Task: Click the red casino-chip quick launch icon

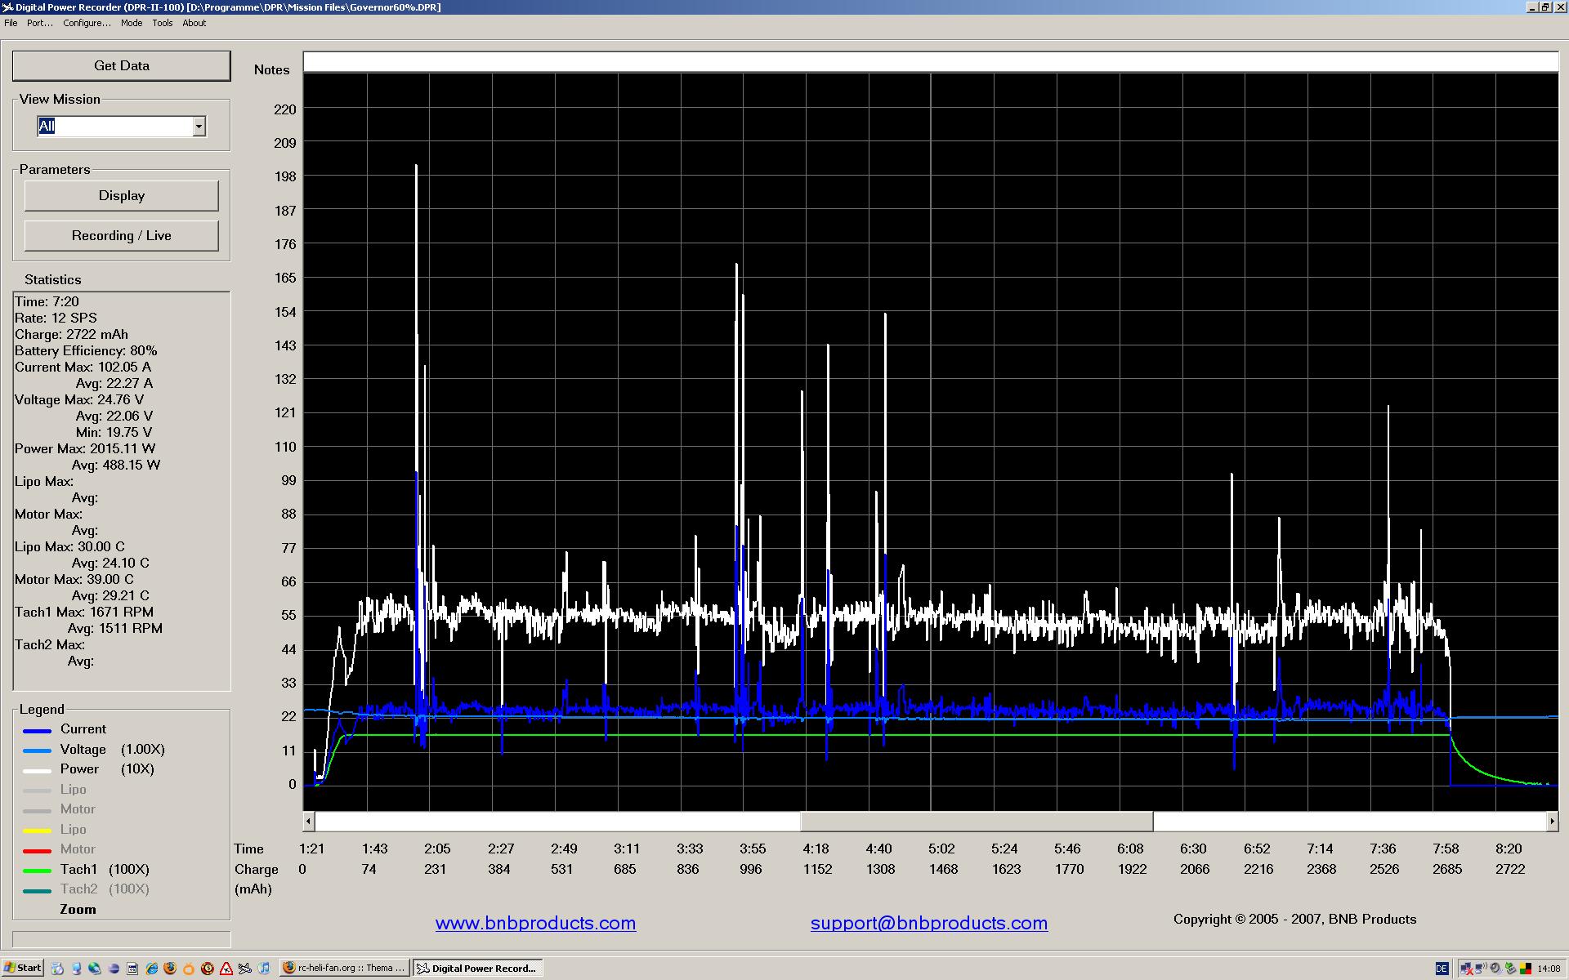Action: tap(208, 968)
